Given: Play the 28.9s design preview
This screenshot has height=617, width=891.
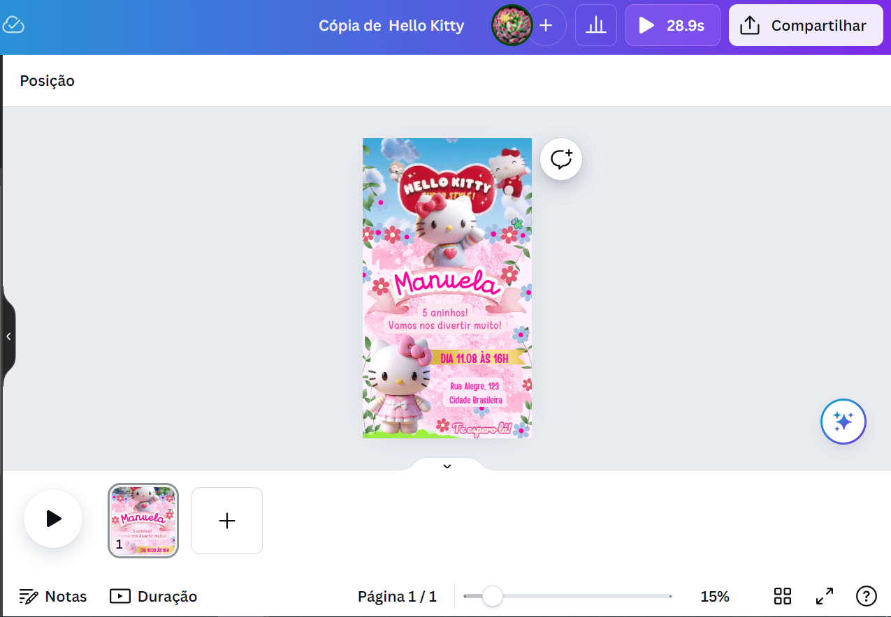Looking at the screenshot, I should [672, 25].
